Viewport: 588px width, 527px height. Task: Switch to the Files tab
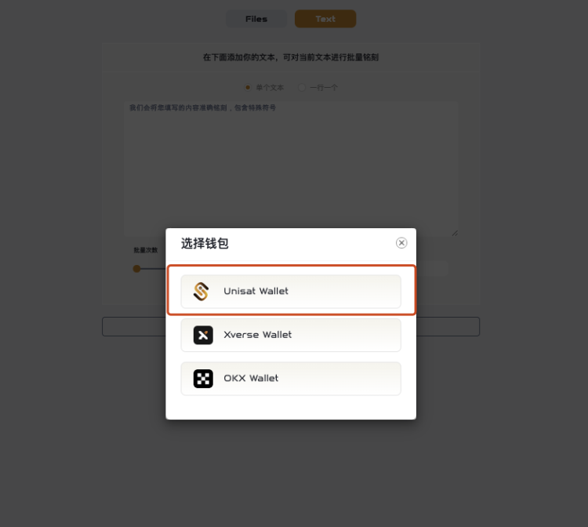[x=256, y=19]
